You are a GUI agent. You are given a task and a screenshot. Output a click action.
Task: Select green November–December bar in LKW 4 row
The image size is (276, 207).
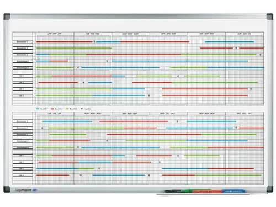click(228, 176)
